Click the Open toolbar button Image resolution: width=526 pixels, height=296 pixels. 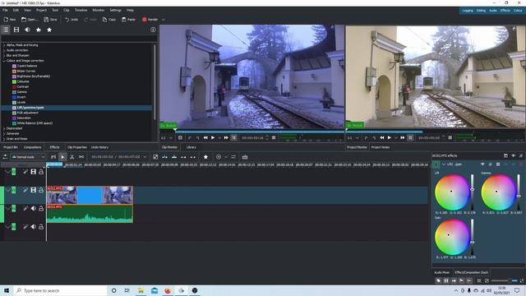pos(30,20)
